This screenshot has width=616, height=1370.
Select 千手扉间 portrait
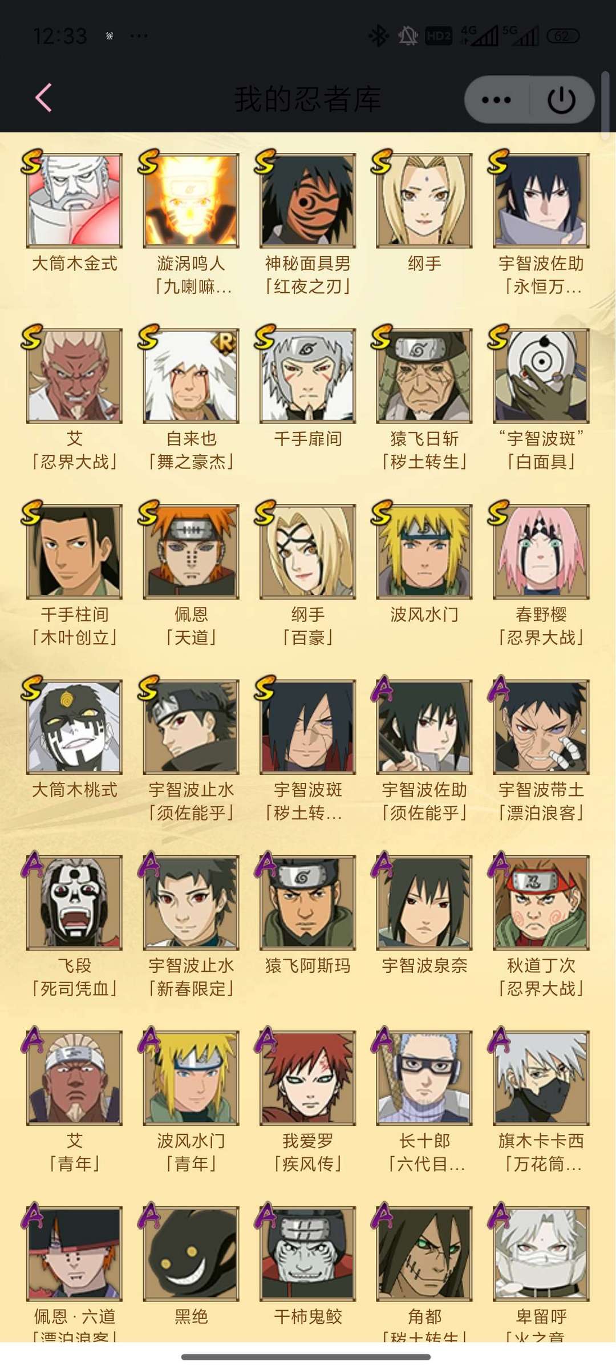point(307,375)
